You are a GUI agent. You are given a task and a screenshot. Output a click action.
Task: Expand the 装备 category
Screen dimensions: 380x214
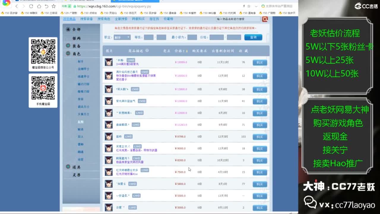point(68,46)
